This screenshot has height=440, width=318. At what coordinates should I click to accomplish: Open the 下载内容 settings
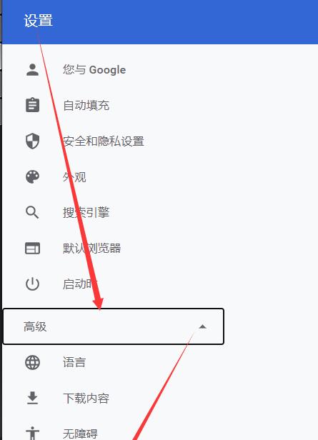click(x=86, y=398)
